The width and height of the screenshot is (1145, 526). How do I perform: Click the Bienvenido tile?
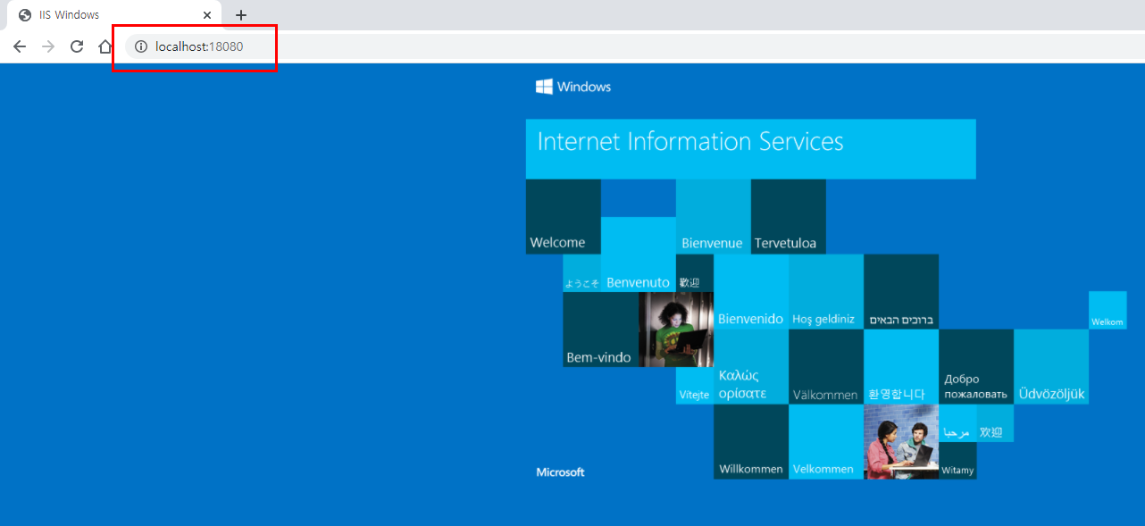[750, 292]
